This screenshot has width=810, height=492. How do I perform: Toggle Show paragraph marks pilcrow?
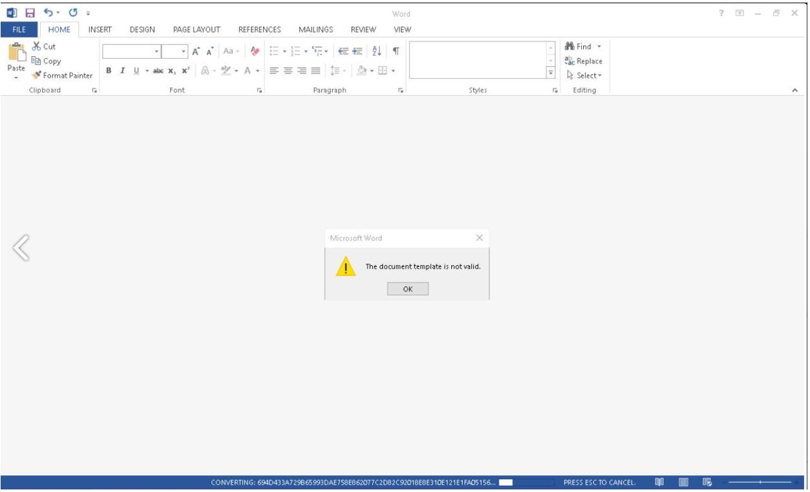point(396,50)
